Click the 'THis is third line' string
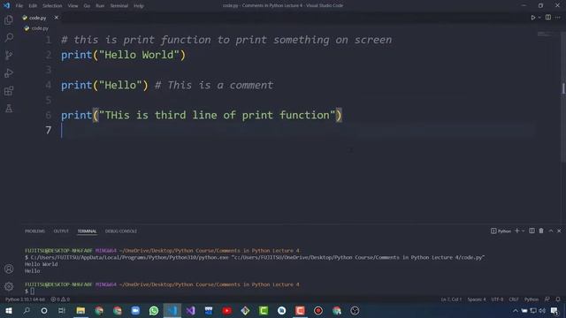Viewport: 566px width, 318px height. [x=218, y=116]
